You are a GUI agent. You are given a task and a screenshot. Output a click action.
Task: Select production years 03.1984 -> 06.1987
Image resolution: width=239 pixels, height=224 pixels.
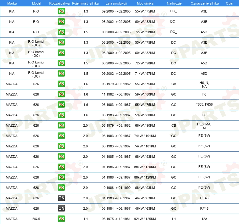click(116, 208)
